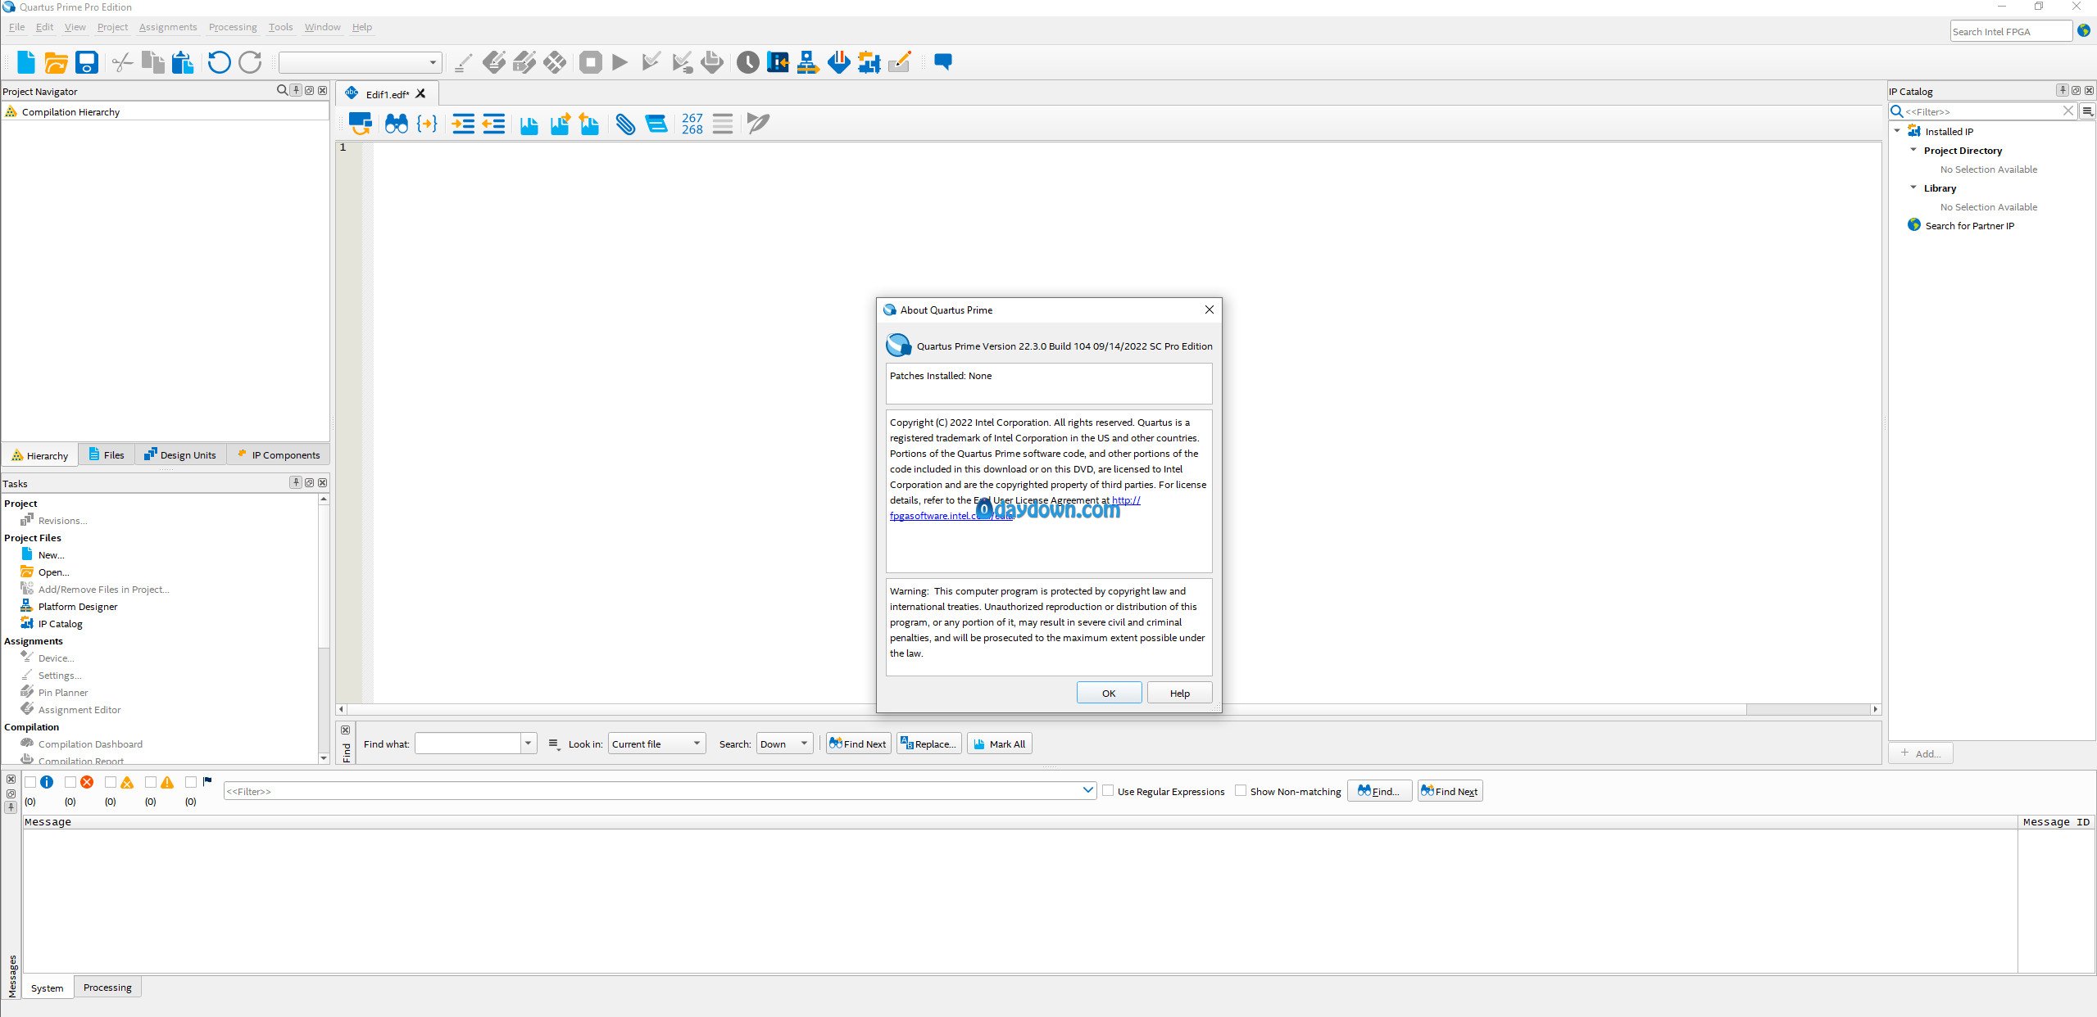Click the New file icon in the main toolbar
Screen dimensions: 2097x1017
click(25, 62)
